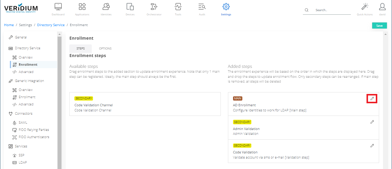Select FIDO Authenticators in sidebar
The image size is (392, 169).
point(34,137)
